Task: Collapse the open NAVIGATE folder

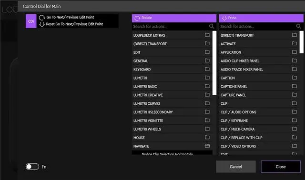Action: click(x=172, y=146)
